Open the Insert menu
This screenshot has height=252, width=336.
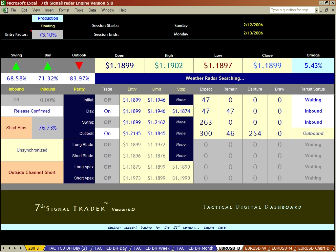coord(49,10)
